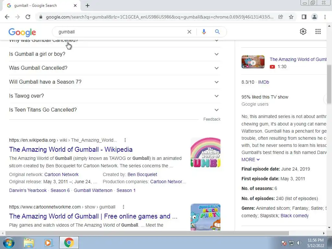Expand 'Was Gumball Cancelled?' question
Image resolution: width=332 pixels, height=249 pixels.
pyautogui.click(x=114, y=68)
